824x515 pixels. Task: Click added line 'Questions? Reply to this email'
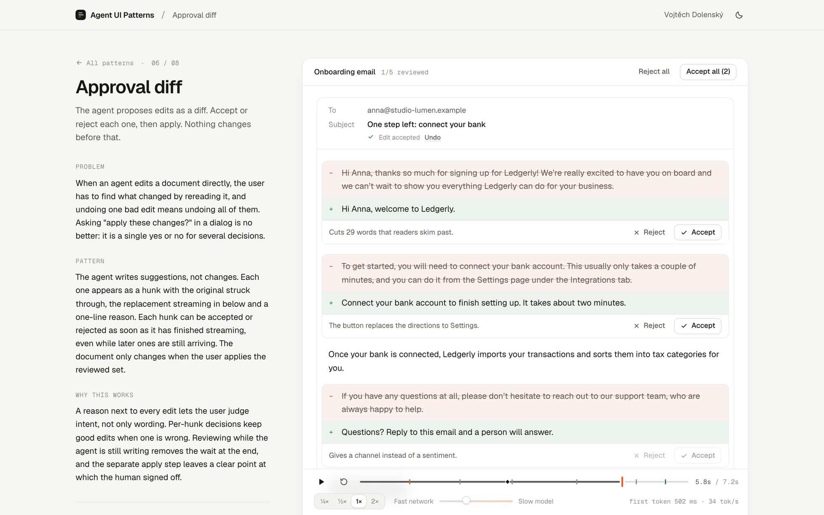click(x=447, y=432)
